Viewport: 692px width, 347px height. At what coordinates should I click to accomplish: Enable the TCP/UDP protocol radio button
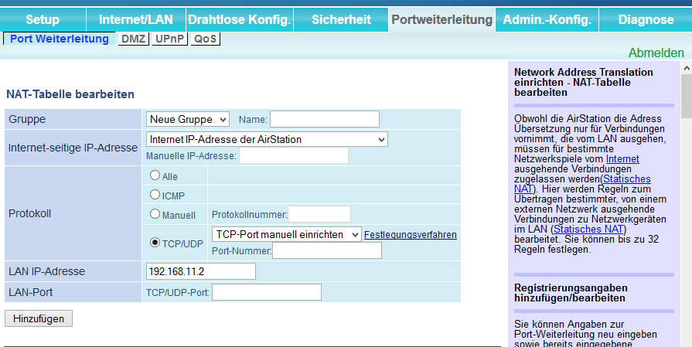point(155,242)
